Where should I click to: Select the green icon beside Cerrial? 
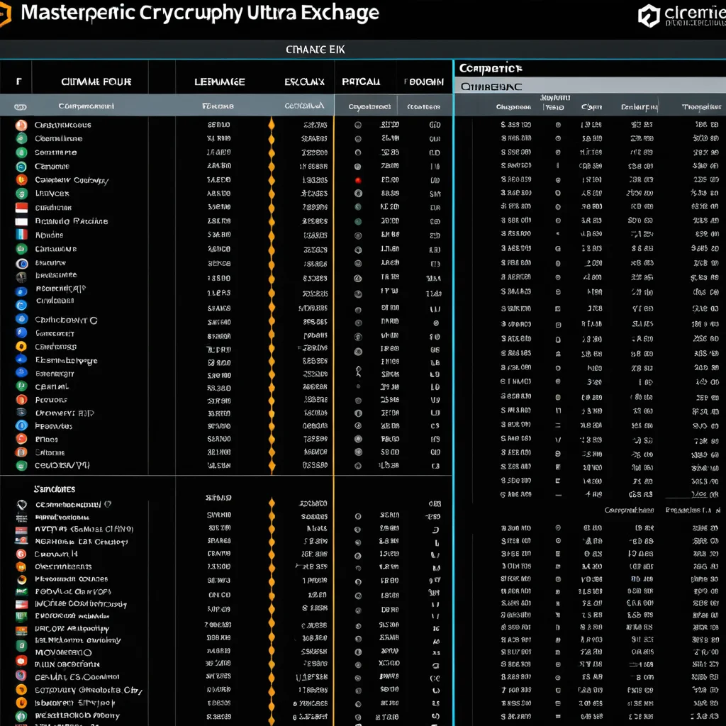(x=21, y=386)
